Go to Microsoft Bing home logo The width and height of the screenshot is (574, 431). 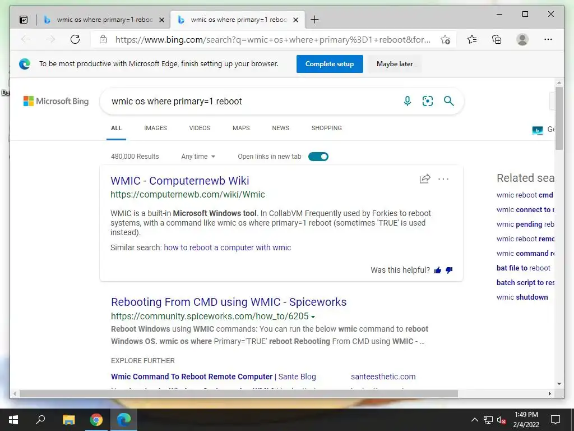(56, 101)
